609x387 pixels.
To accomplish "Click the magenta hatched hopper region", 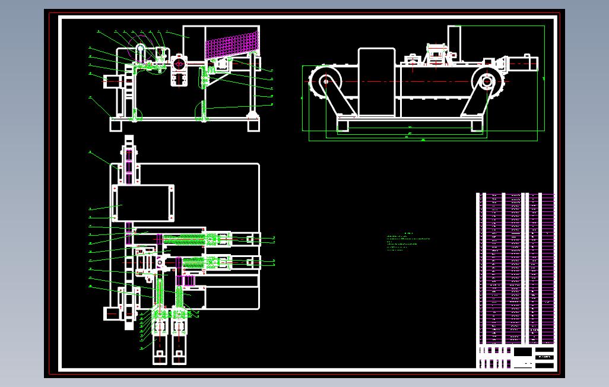I will click(232, 46).
